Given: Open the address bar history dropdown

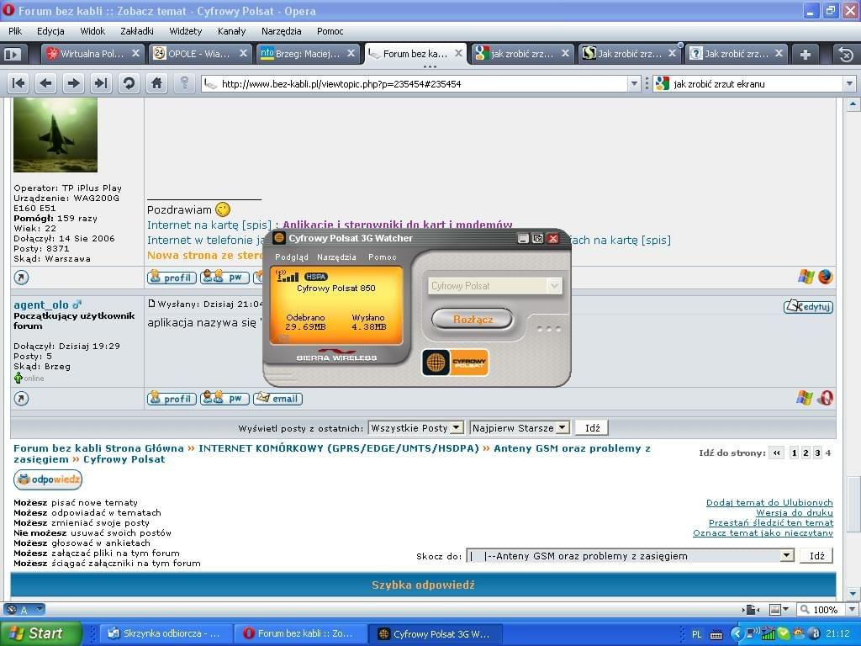Looking at the screenshot, I should pos(634,83).
